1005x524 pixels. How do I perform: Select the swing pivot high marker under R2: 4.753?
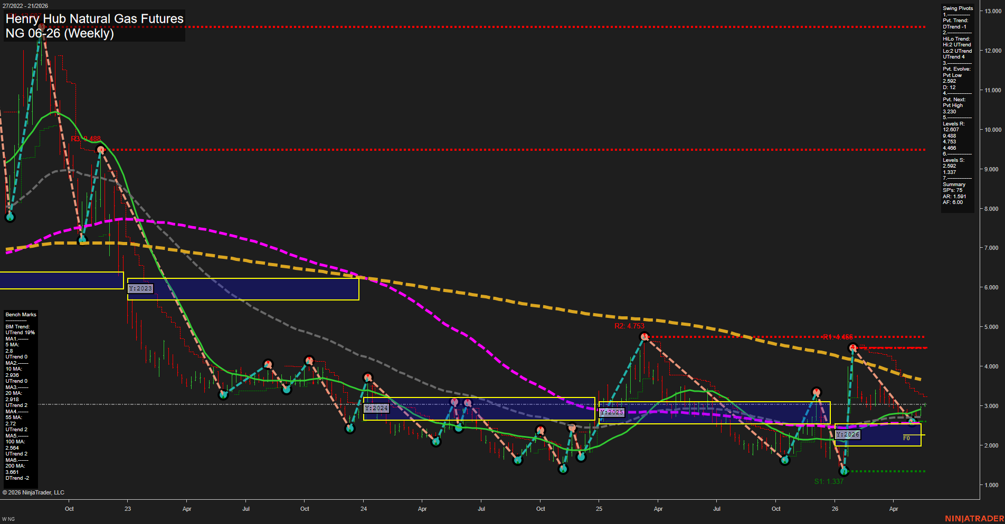coord(643,336)
